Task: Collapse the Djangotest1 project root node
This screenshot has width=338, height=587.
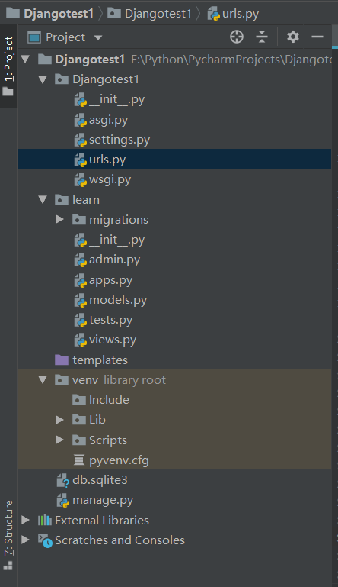Action: click(25, 59)
